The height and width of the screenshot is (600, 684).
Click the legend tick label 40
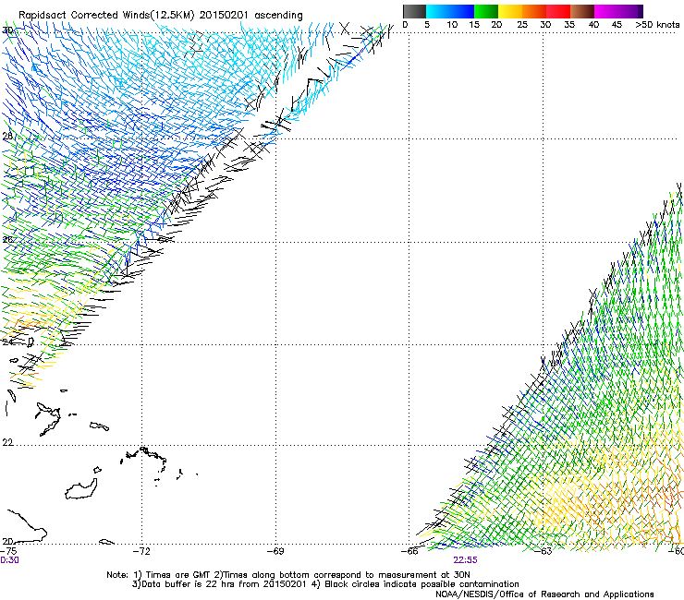tap(593, 24)
